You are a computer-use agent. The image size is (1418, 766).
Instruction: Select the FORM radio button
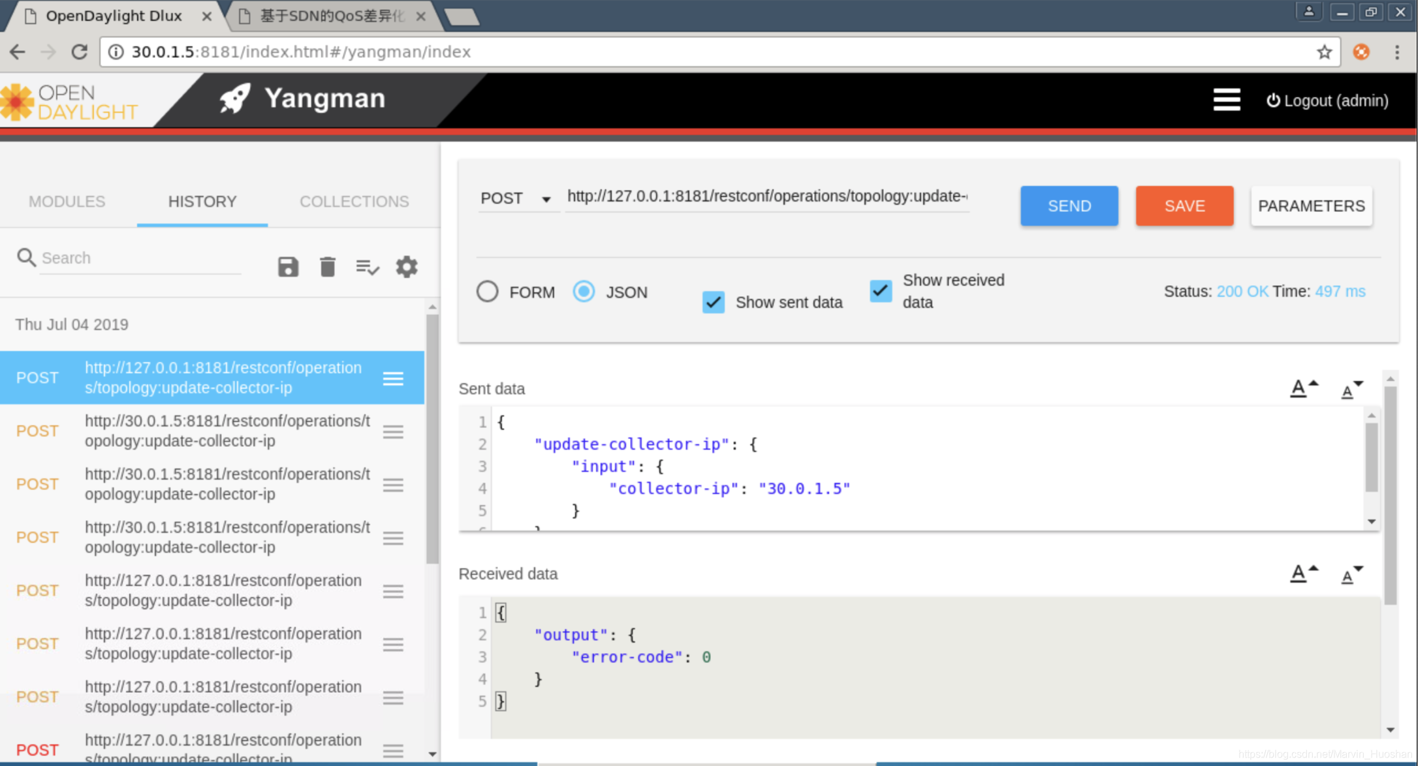pyautogui.click(x=488, y=292)
